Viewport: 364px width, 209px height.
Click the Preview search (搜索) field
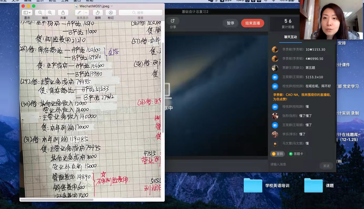[141, 13]
